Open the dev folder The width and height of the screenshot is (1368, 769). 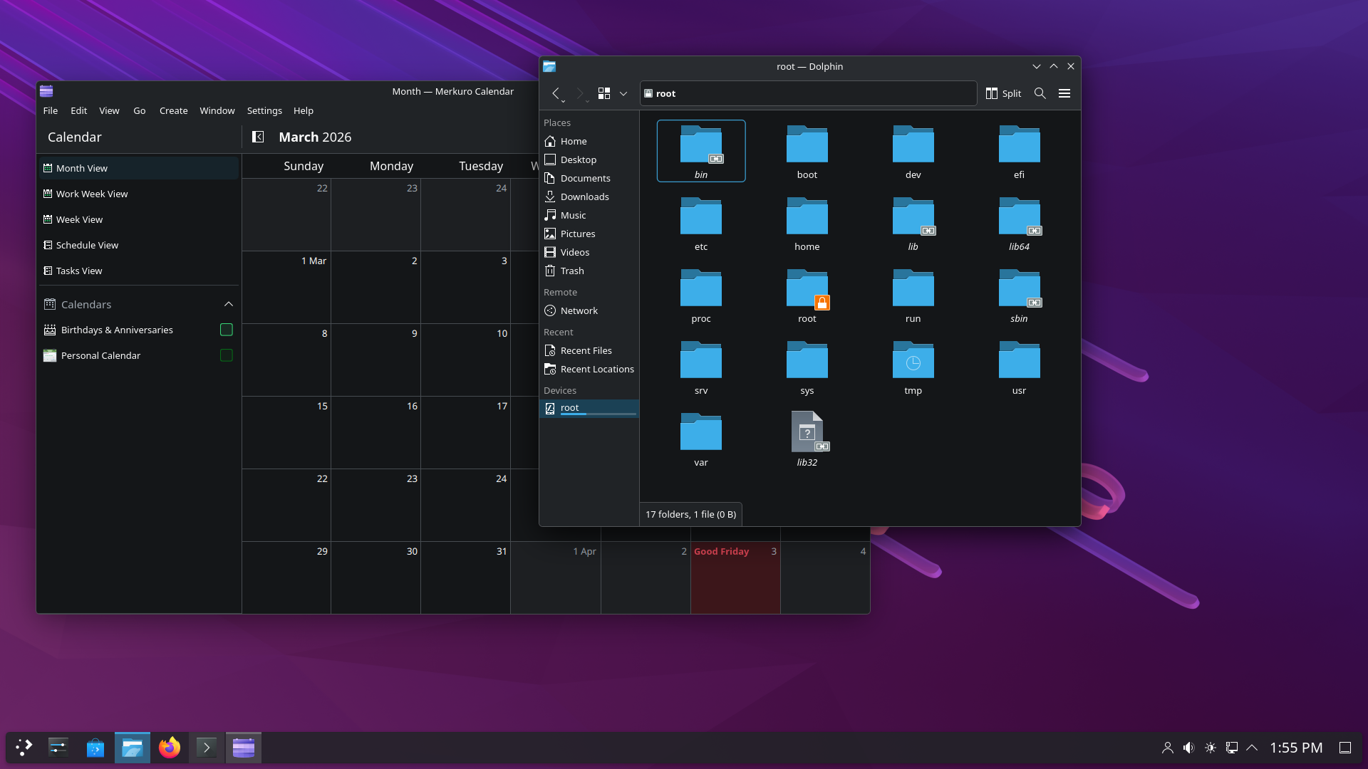(913, 151)
